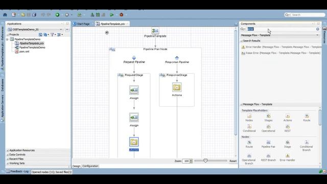
Task: Open Message Flow - Template palette dropdown
Action: coord(317,35)
